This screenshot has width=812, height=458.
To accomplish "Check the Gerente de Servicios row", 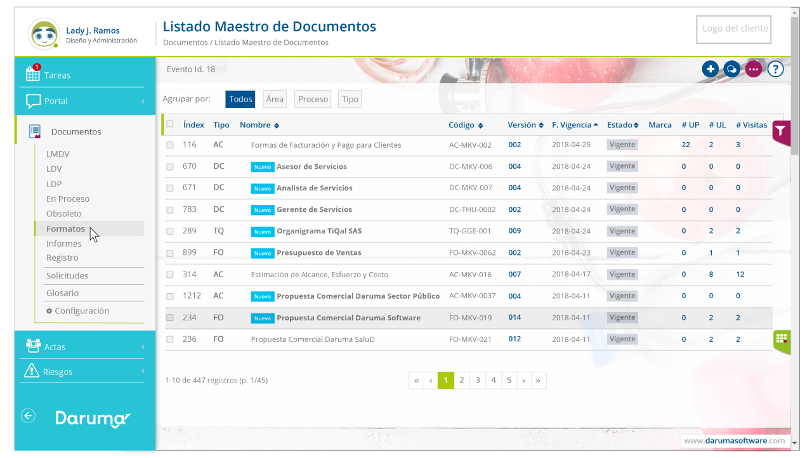I will 169,210.
